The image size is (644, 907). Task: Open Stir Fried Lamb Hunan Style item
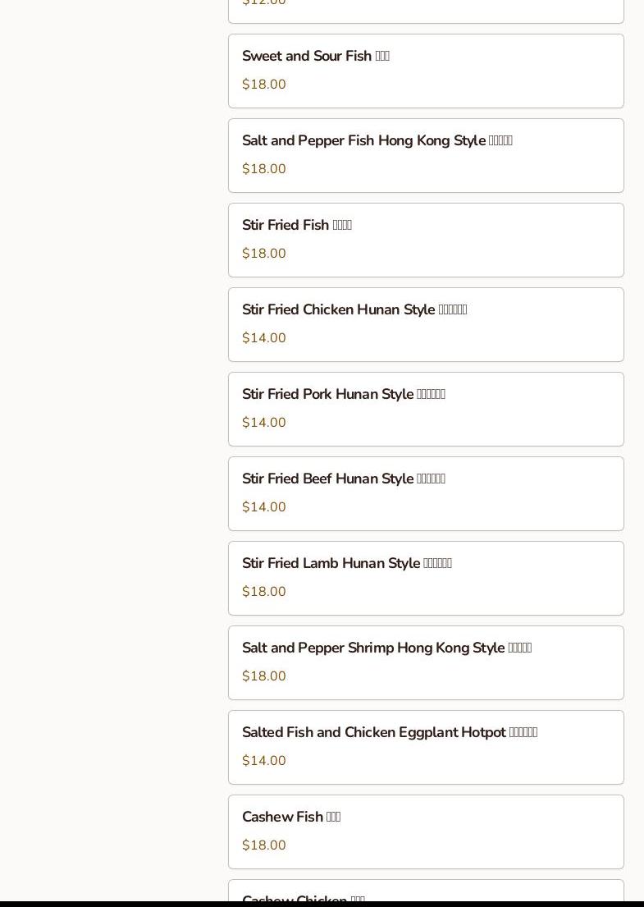point(346,564)
